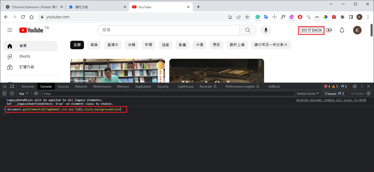Click the YouTube voice search microphone icon

coord(266,30)
